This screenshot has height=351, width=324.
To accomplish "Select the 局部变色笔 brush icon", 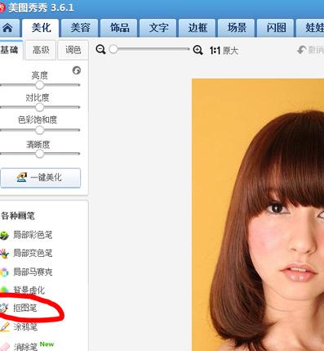I will [4, 254].
